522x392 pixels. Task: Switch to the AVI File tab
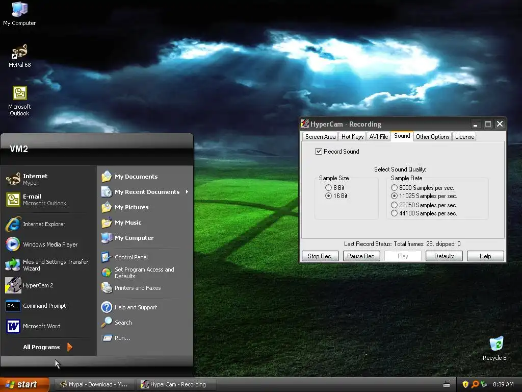point(379,137)
